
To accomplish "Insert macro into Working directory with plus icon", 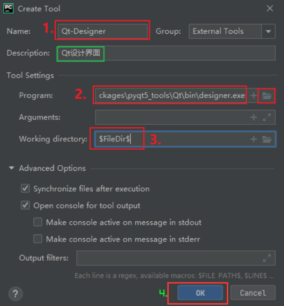I will tap(254, 139).
